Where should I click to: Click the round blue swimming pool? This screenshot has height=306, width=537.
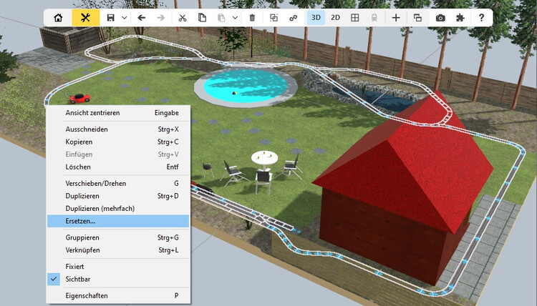tap(245, 86)
